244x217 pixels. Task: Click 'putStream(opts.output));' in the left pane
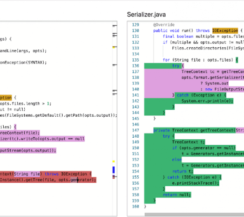tap(28, 151)
